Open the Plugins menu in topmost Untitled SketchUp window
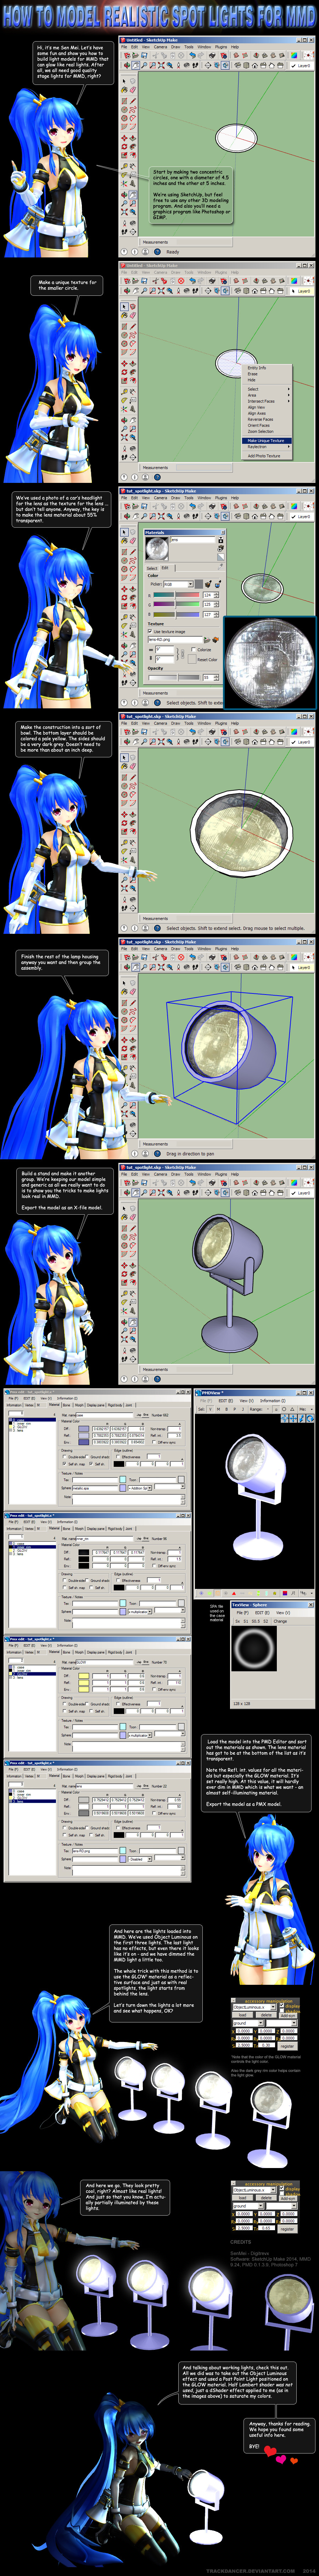Image resolution: width=319 pixels, height=2576 pixels. pos(220,46)
